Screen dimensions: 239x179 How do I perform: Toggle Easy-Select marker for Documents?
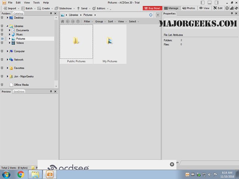(x=2, y=30)
